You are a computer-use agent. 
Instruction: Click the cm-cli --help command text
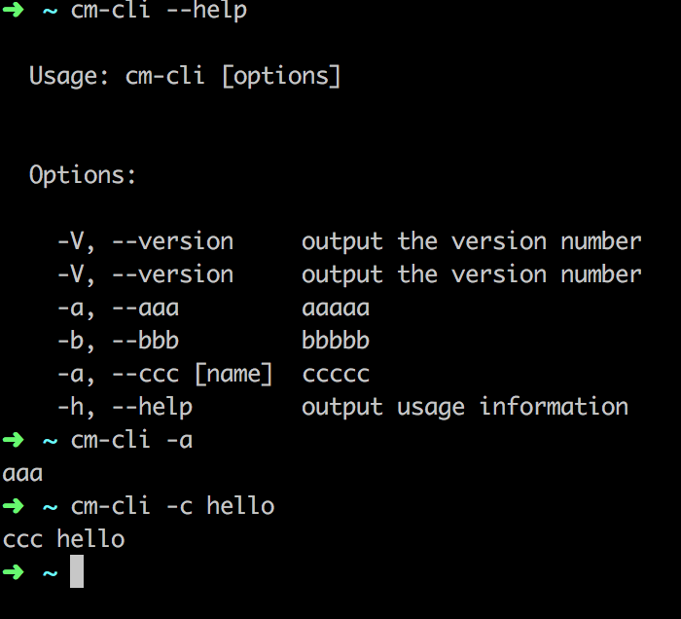point(159,11)
